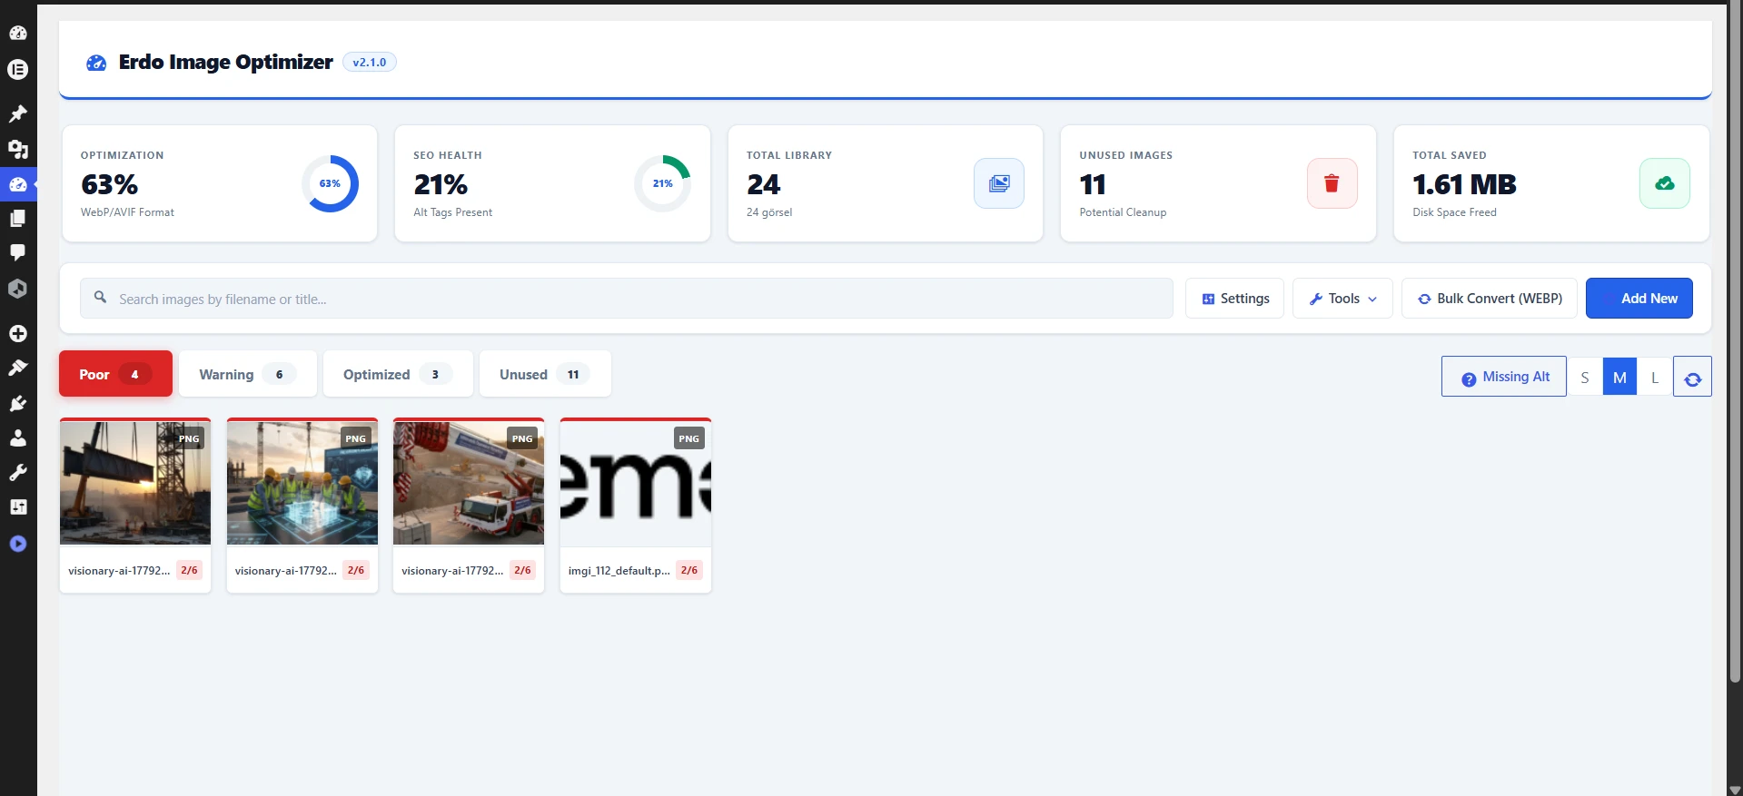
Task: Switch thumbnail size to L
Action: click(x=1655, y=378)
